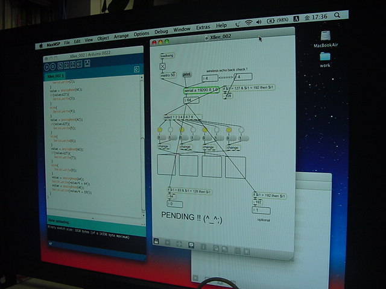
Task: Click the right overlapping-squares icon in patcher toolbar
Action: (x=224, y=249)
